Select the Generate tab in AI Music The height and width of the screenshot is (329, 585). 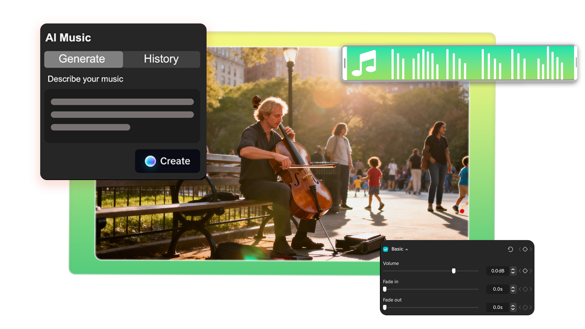(x=83, y=59)
